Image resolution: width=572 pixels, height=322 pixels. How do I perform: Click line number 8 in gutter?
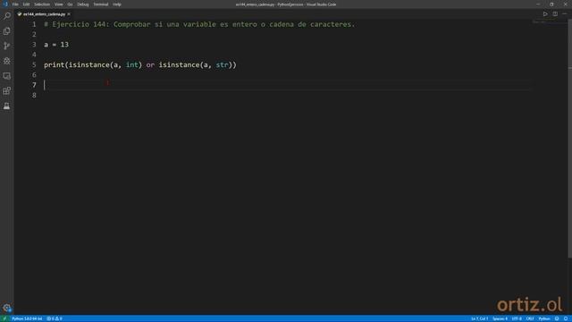click(x=34, y=96)
